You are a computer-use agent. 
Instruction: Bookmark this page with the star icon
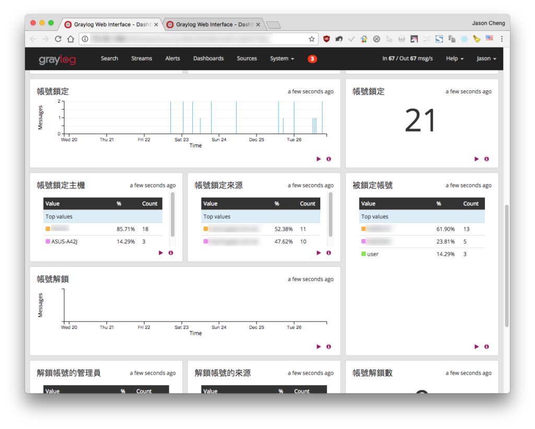[311, 39]
